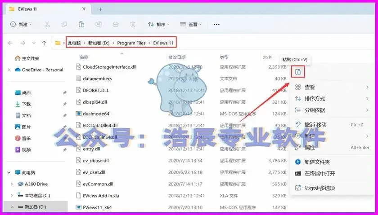
Task: Click 新加卷 (D:) in address breadcrumb
Action: click(99, 43)
